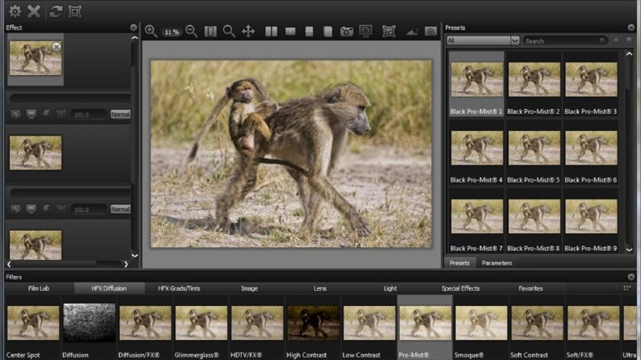Open the Favorites filter category
Viewport: 641px width, 360px height.
tap(530, 288)
